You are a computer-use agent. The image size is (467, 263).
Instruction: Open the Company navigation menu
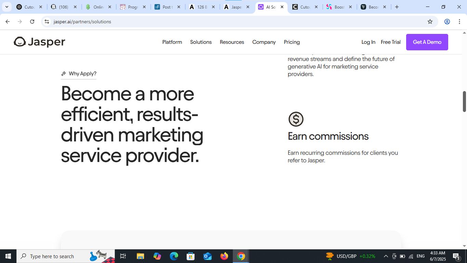point(264,42)
